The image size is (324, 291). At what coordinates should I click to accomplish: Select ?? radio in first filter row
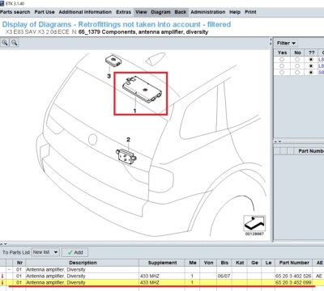click(311, 59)
